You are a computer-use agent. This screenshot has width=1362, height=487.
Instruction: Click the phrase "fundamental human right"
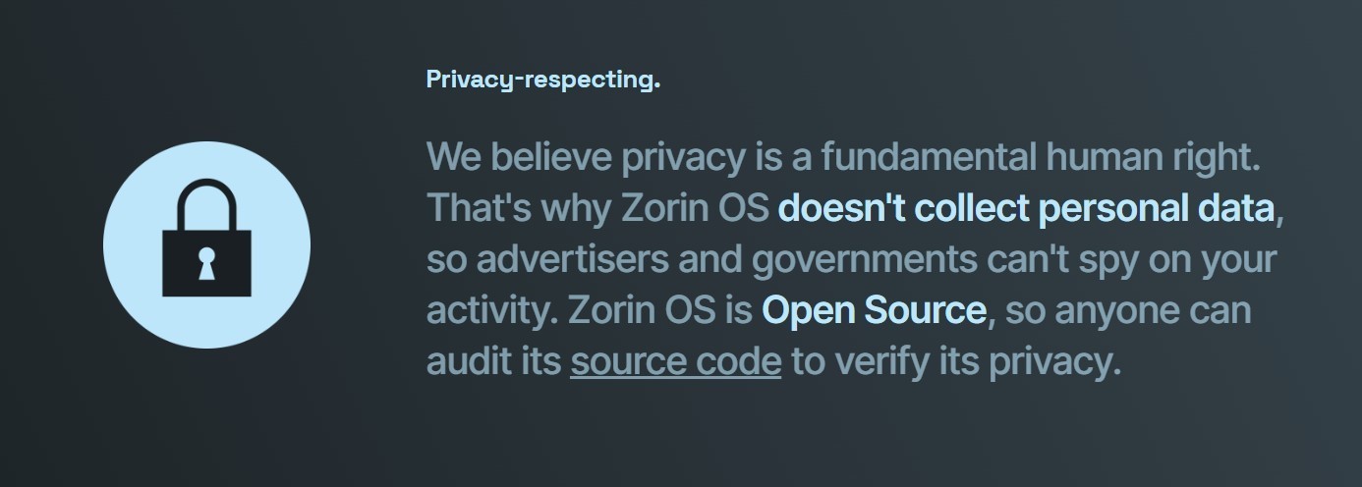click(x=1041, y=157)
